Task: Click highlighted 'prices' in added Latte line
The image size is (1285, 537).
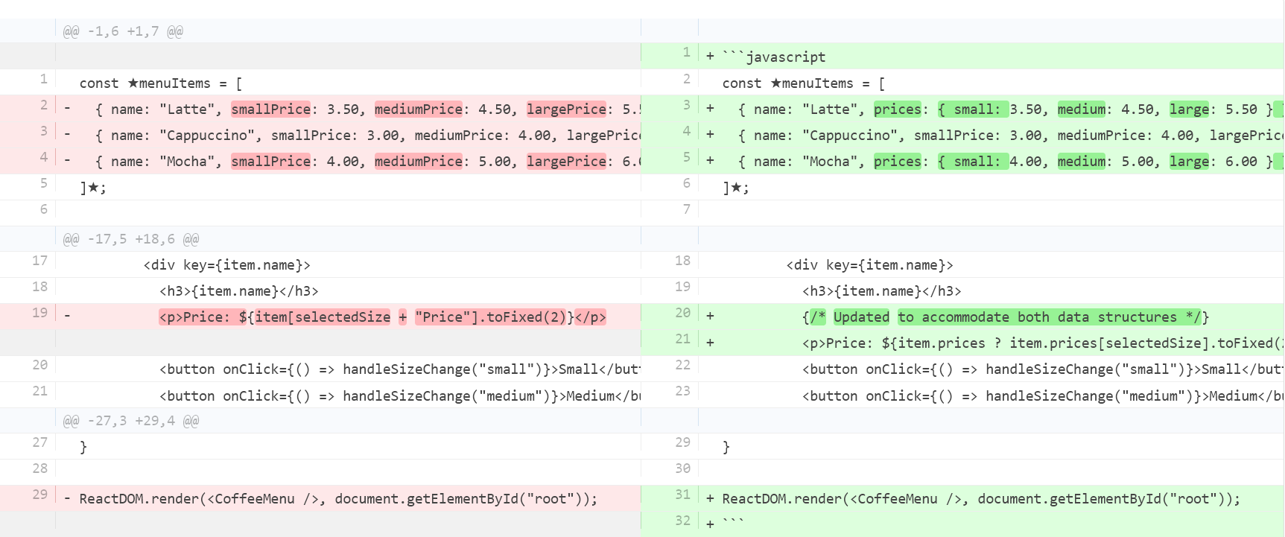Action: tap(898, 109)
